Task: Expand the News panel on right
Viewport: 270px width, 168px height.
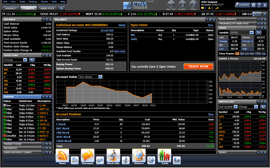Action: 258,152
